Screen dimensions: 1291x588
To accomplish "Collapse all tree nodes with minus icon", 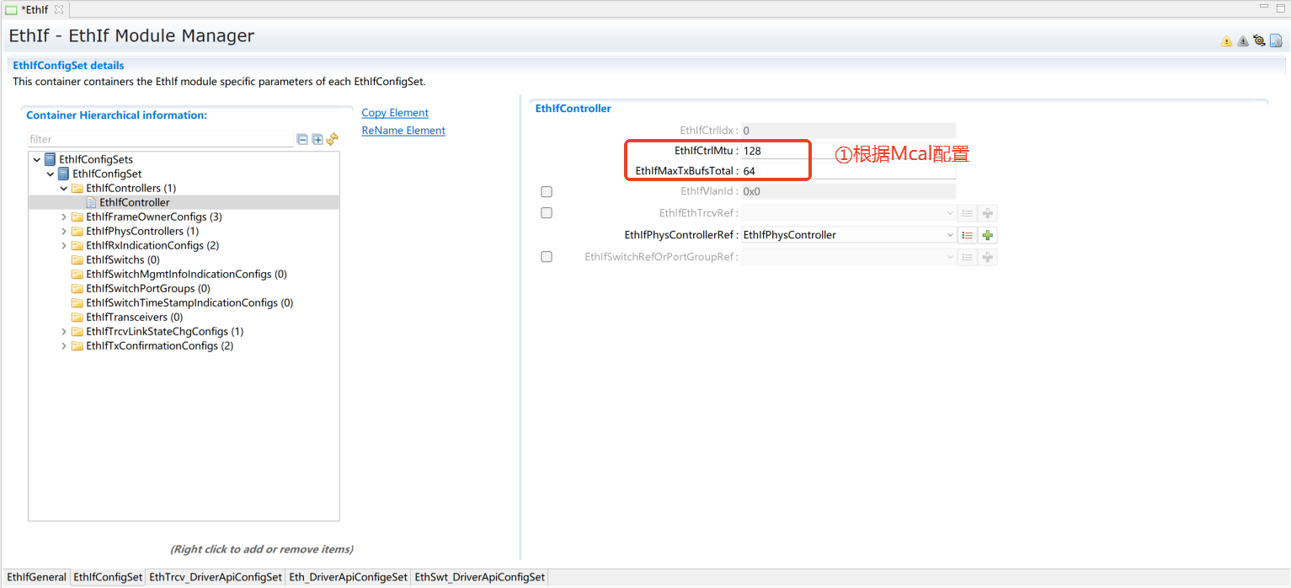I will click(302, 139).
